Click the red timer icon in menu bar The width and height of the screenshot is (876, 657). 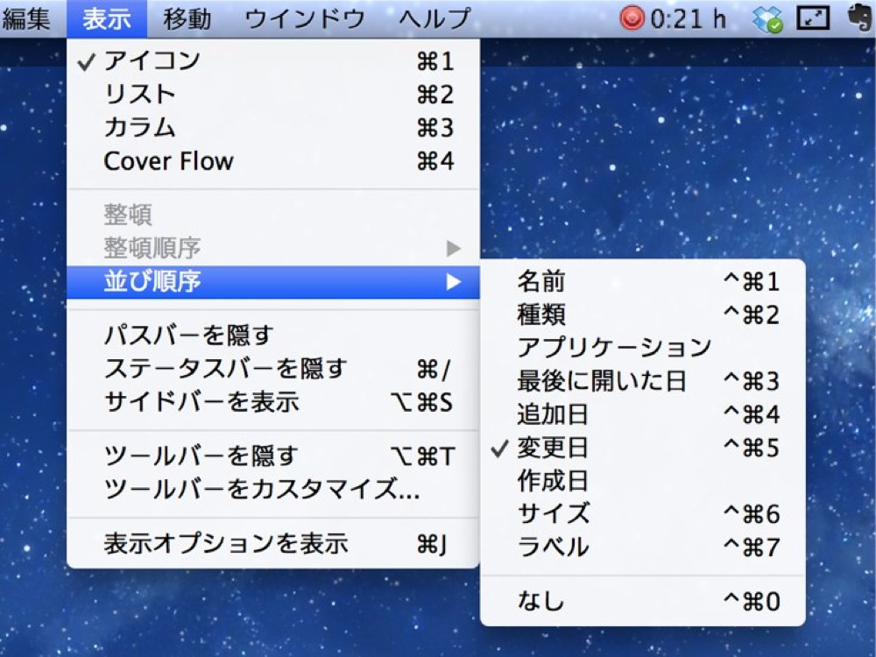coord(632,18)
